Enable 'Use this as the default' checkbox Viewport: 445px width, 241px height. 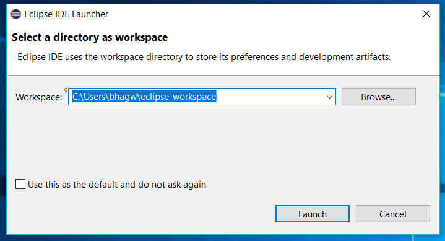click(20, 184)
